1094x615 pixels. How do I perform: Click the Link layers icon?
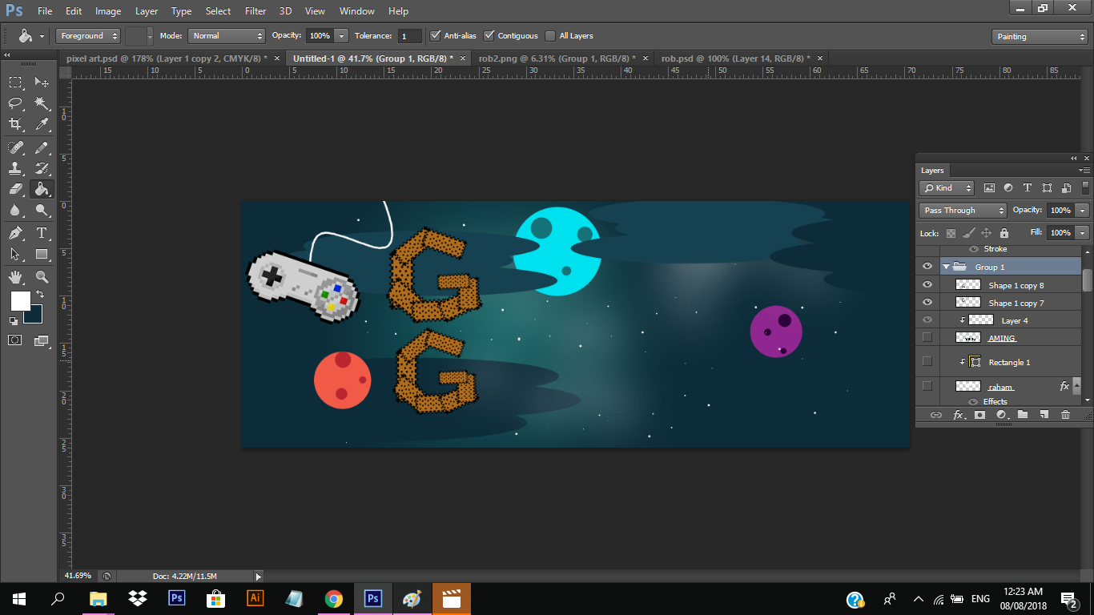point(935,415)
